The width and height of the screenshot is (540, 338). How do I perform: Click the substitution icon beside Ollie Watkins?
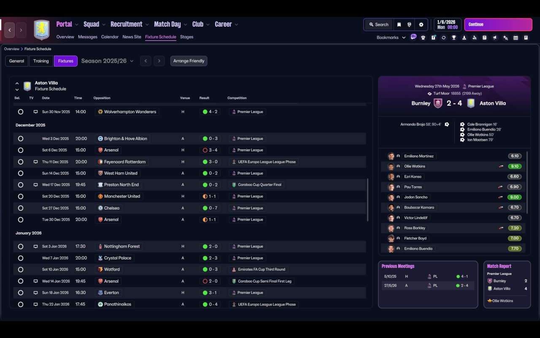click(x=501, y=166)
